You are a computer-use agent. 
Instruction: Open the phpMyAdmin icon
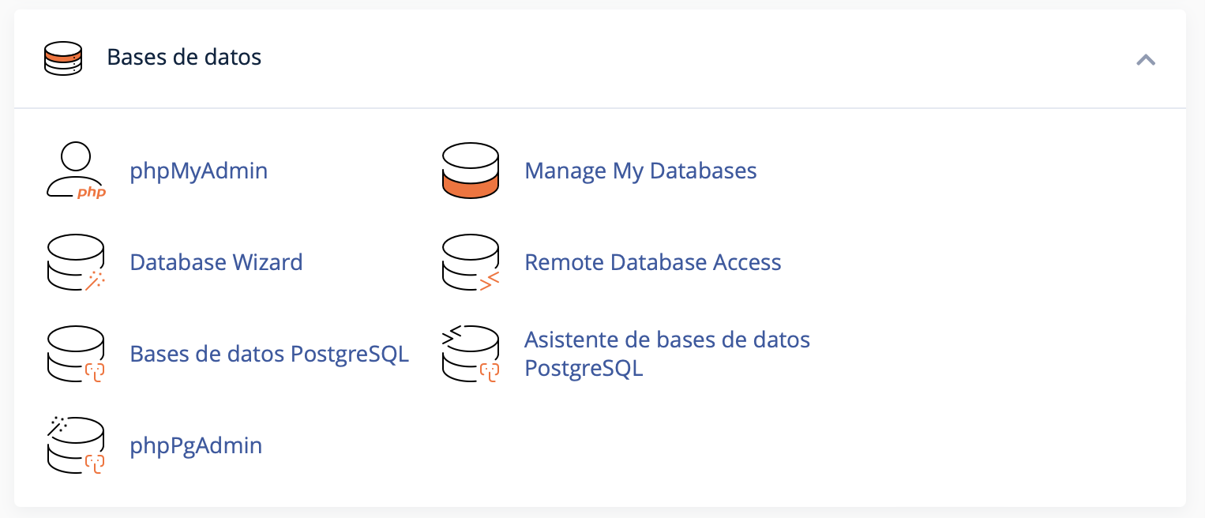tap(76, 171)
